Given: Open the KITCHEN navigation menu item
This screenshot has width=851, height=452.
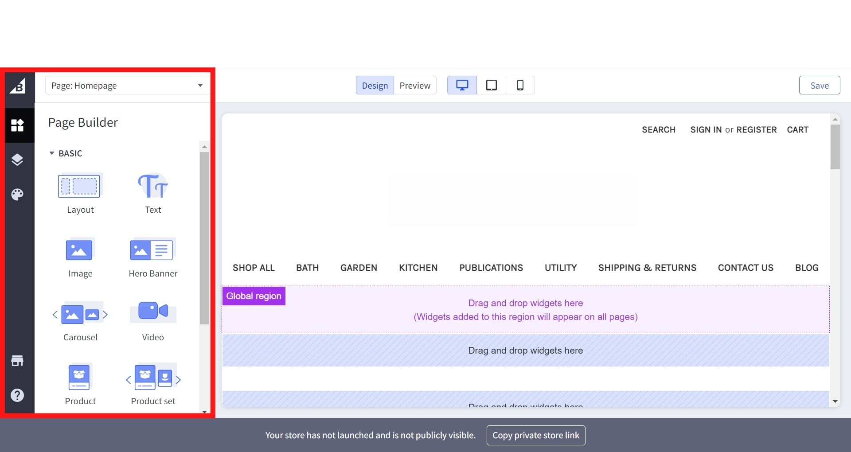Looking at the screenshot, I should pyautogui.click(x=418, y=268).
